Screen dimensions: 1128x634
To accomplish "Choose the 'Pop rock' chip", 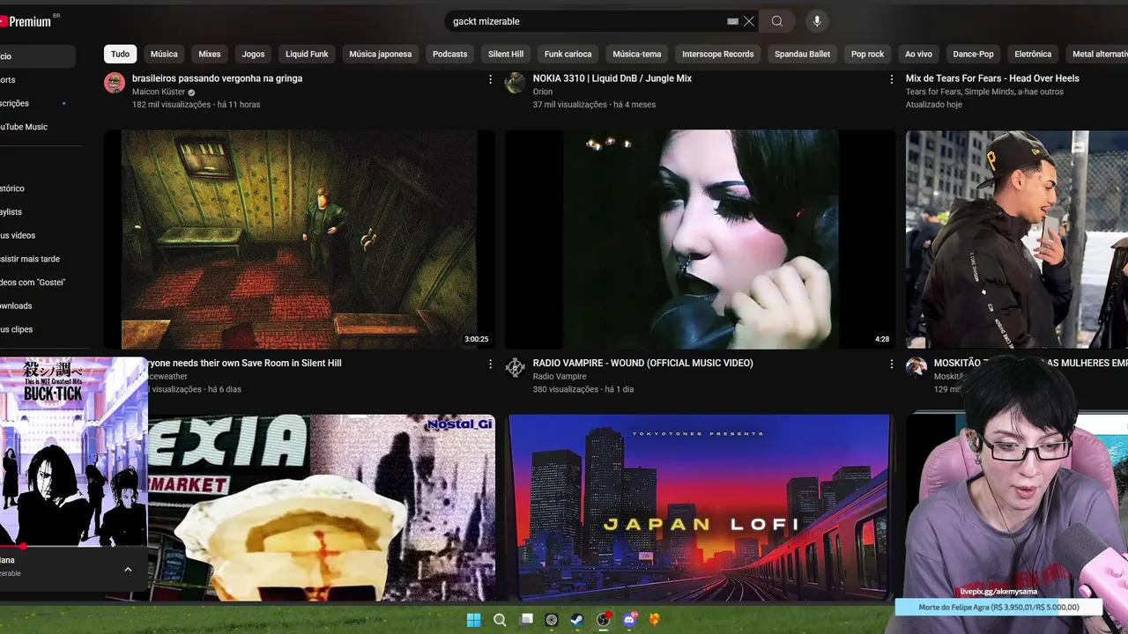I will [867, 54].
